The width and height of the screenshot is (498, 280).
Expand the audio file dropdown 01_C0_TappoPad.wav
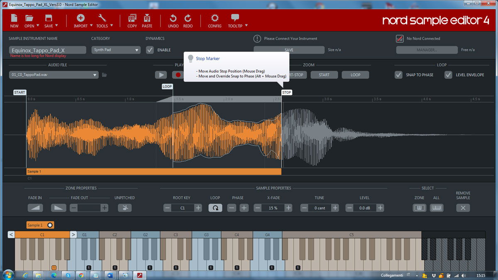pyautogui.click(x=54, y=75)
